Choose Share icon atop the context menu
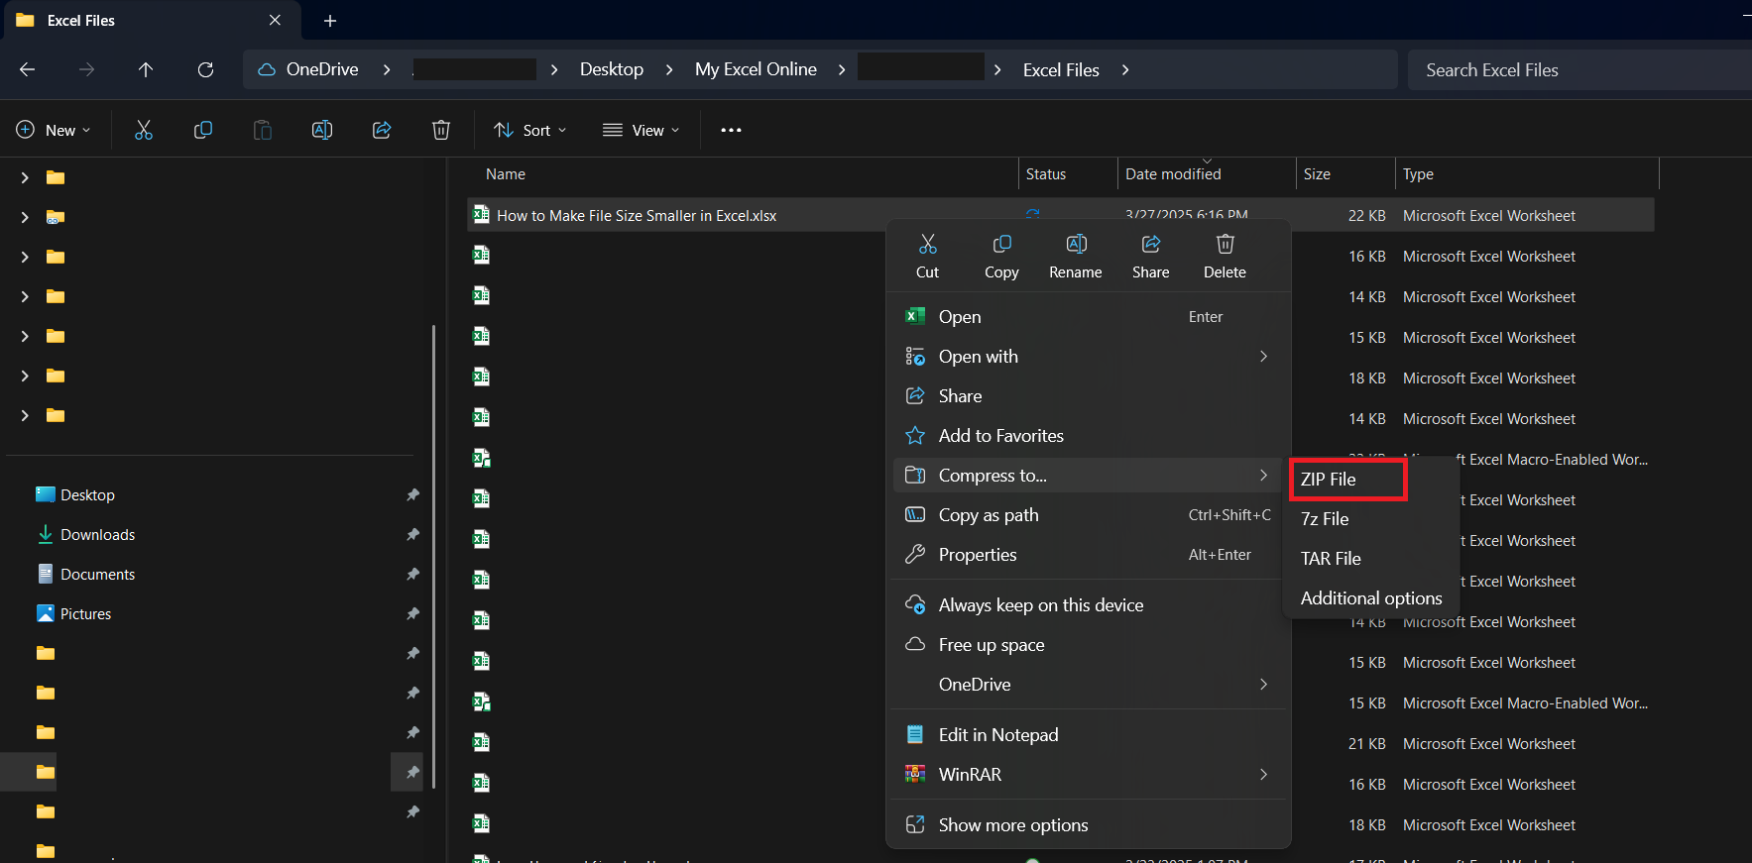This screenshot has height=863, width=1752. point(1150,257)
